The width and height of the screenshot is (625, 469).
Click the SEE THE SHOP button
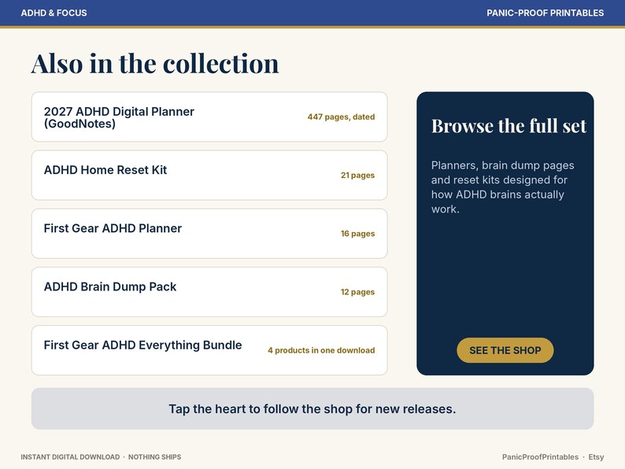click(505, 350)
